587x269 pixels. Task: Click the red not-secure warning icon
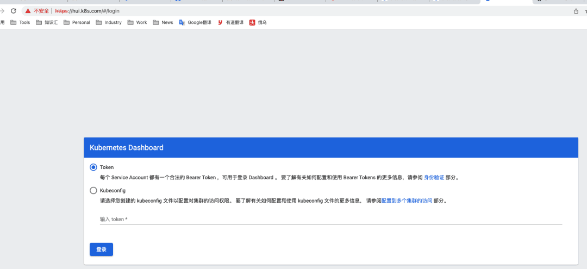[x=28, y=11]
